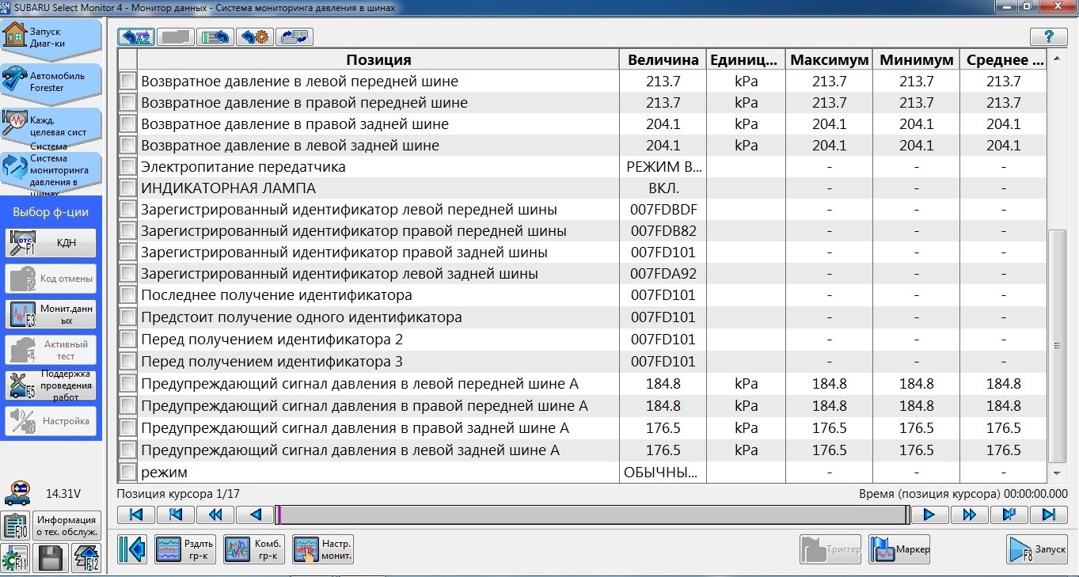Image resolution: width=1079 pixels, height=577 pixels.
Task: Click the РЕЖИМ В… transmitter power value
Action: tap(663, 167)
